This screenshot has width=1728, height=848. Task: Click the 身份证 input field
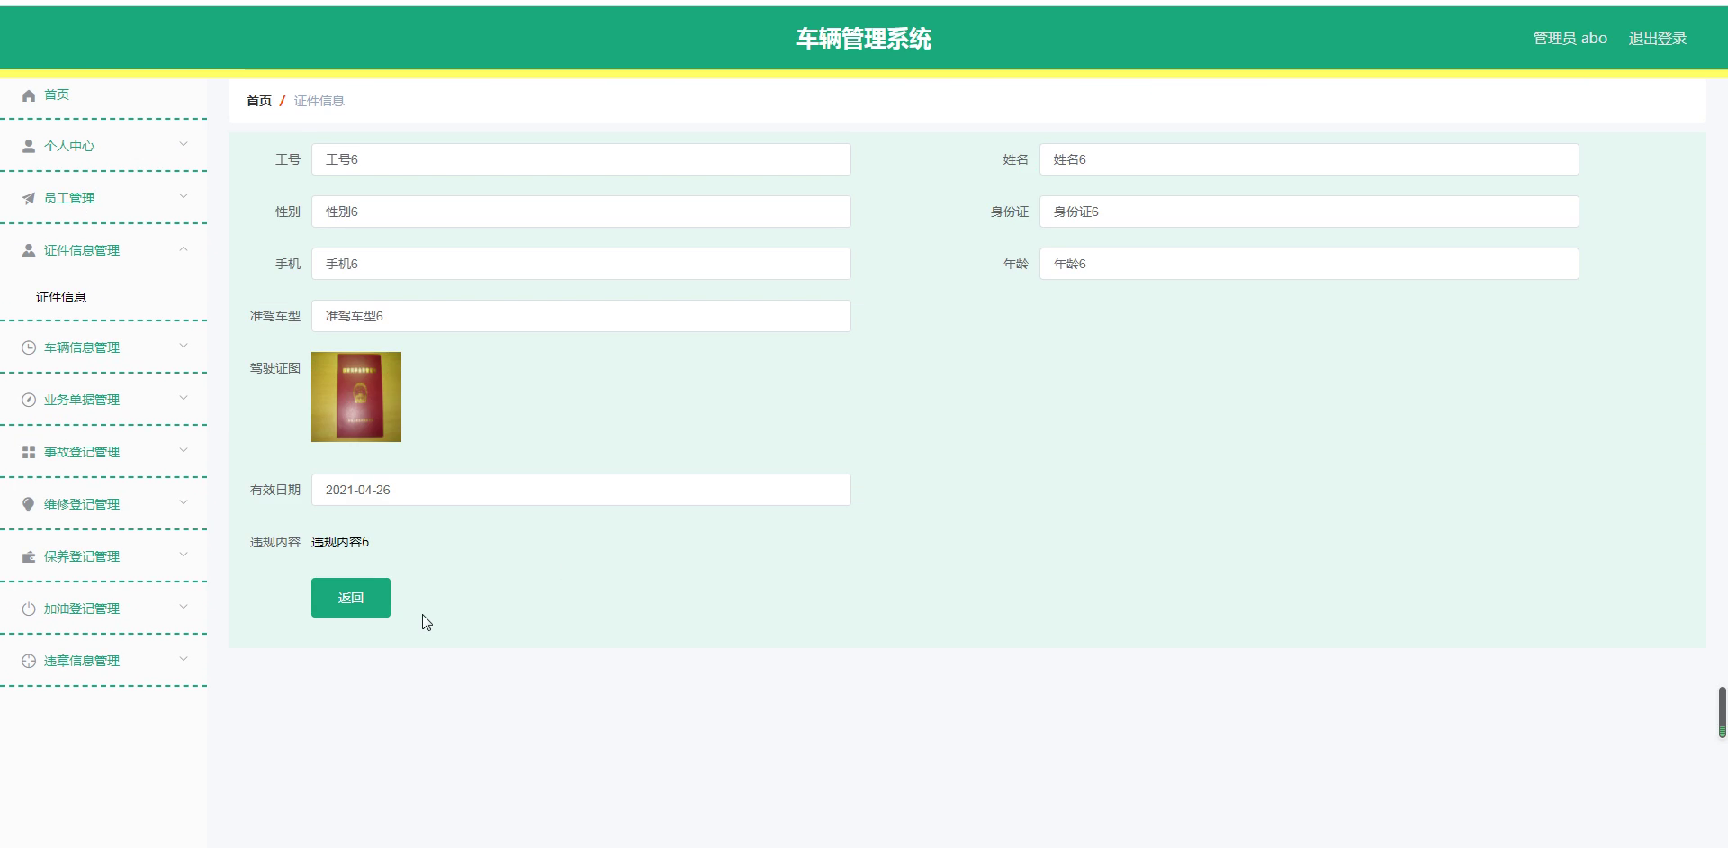(1309, 212)
